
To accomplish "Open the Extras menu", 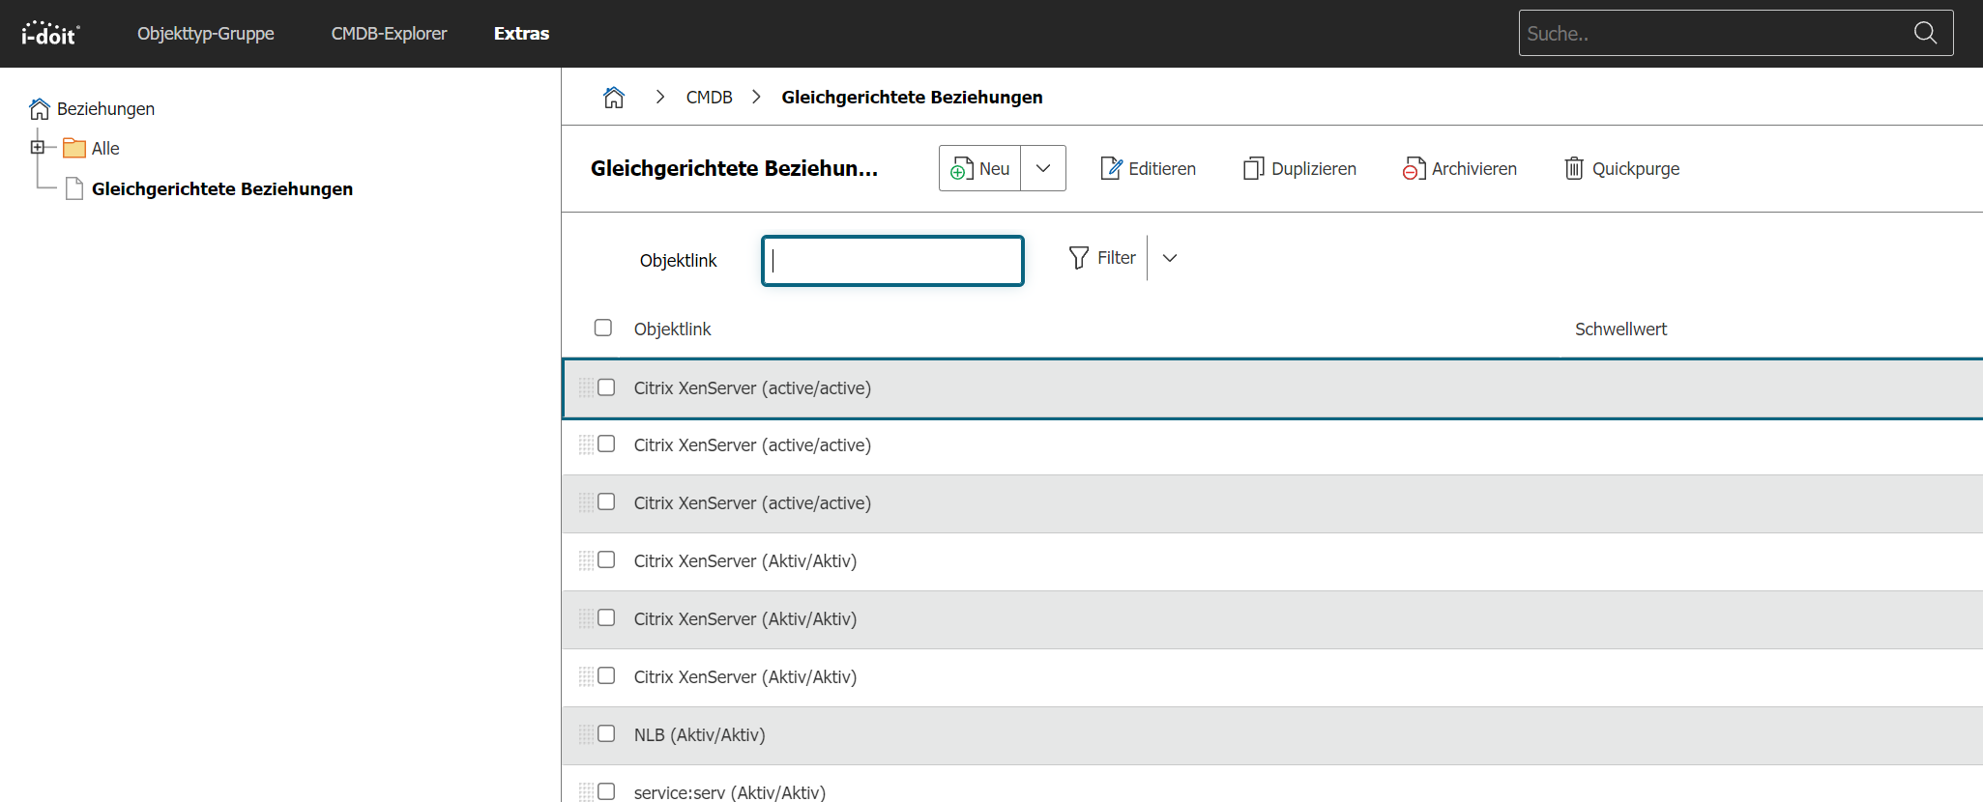I will point(521,34).
